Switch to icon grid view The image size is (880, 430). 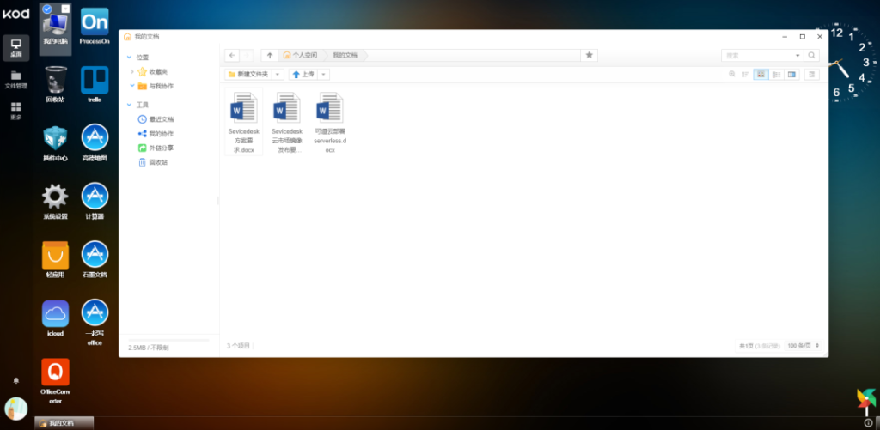coord(761,74)
